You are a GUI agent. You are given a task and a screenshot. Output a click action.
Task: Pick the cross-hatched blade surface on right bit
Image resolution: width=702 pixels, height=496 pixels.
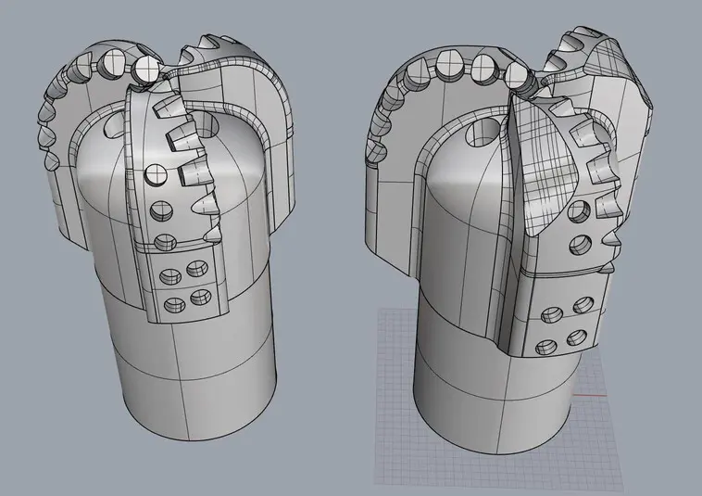coord(544,166)
